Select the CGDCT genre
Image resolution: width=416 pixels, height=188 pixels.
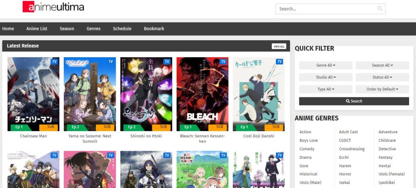(x=345, y=140)
